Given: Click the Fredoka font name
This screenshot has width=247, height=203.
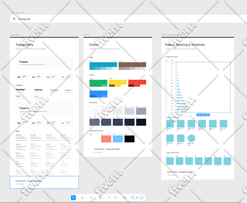Looking at the screenshot, I should click(23, 62).
